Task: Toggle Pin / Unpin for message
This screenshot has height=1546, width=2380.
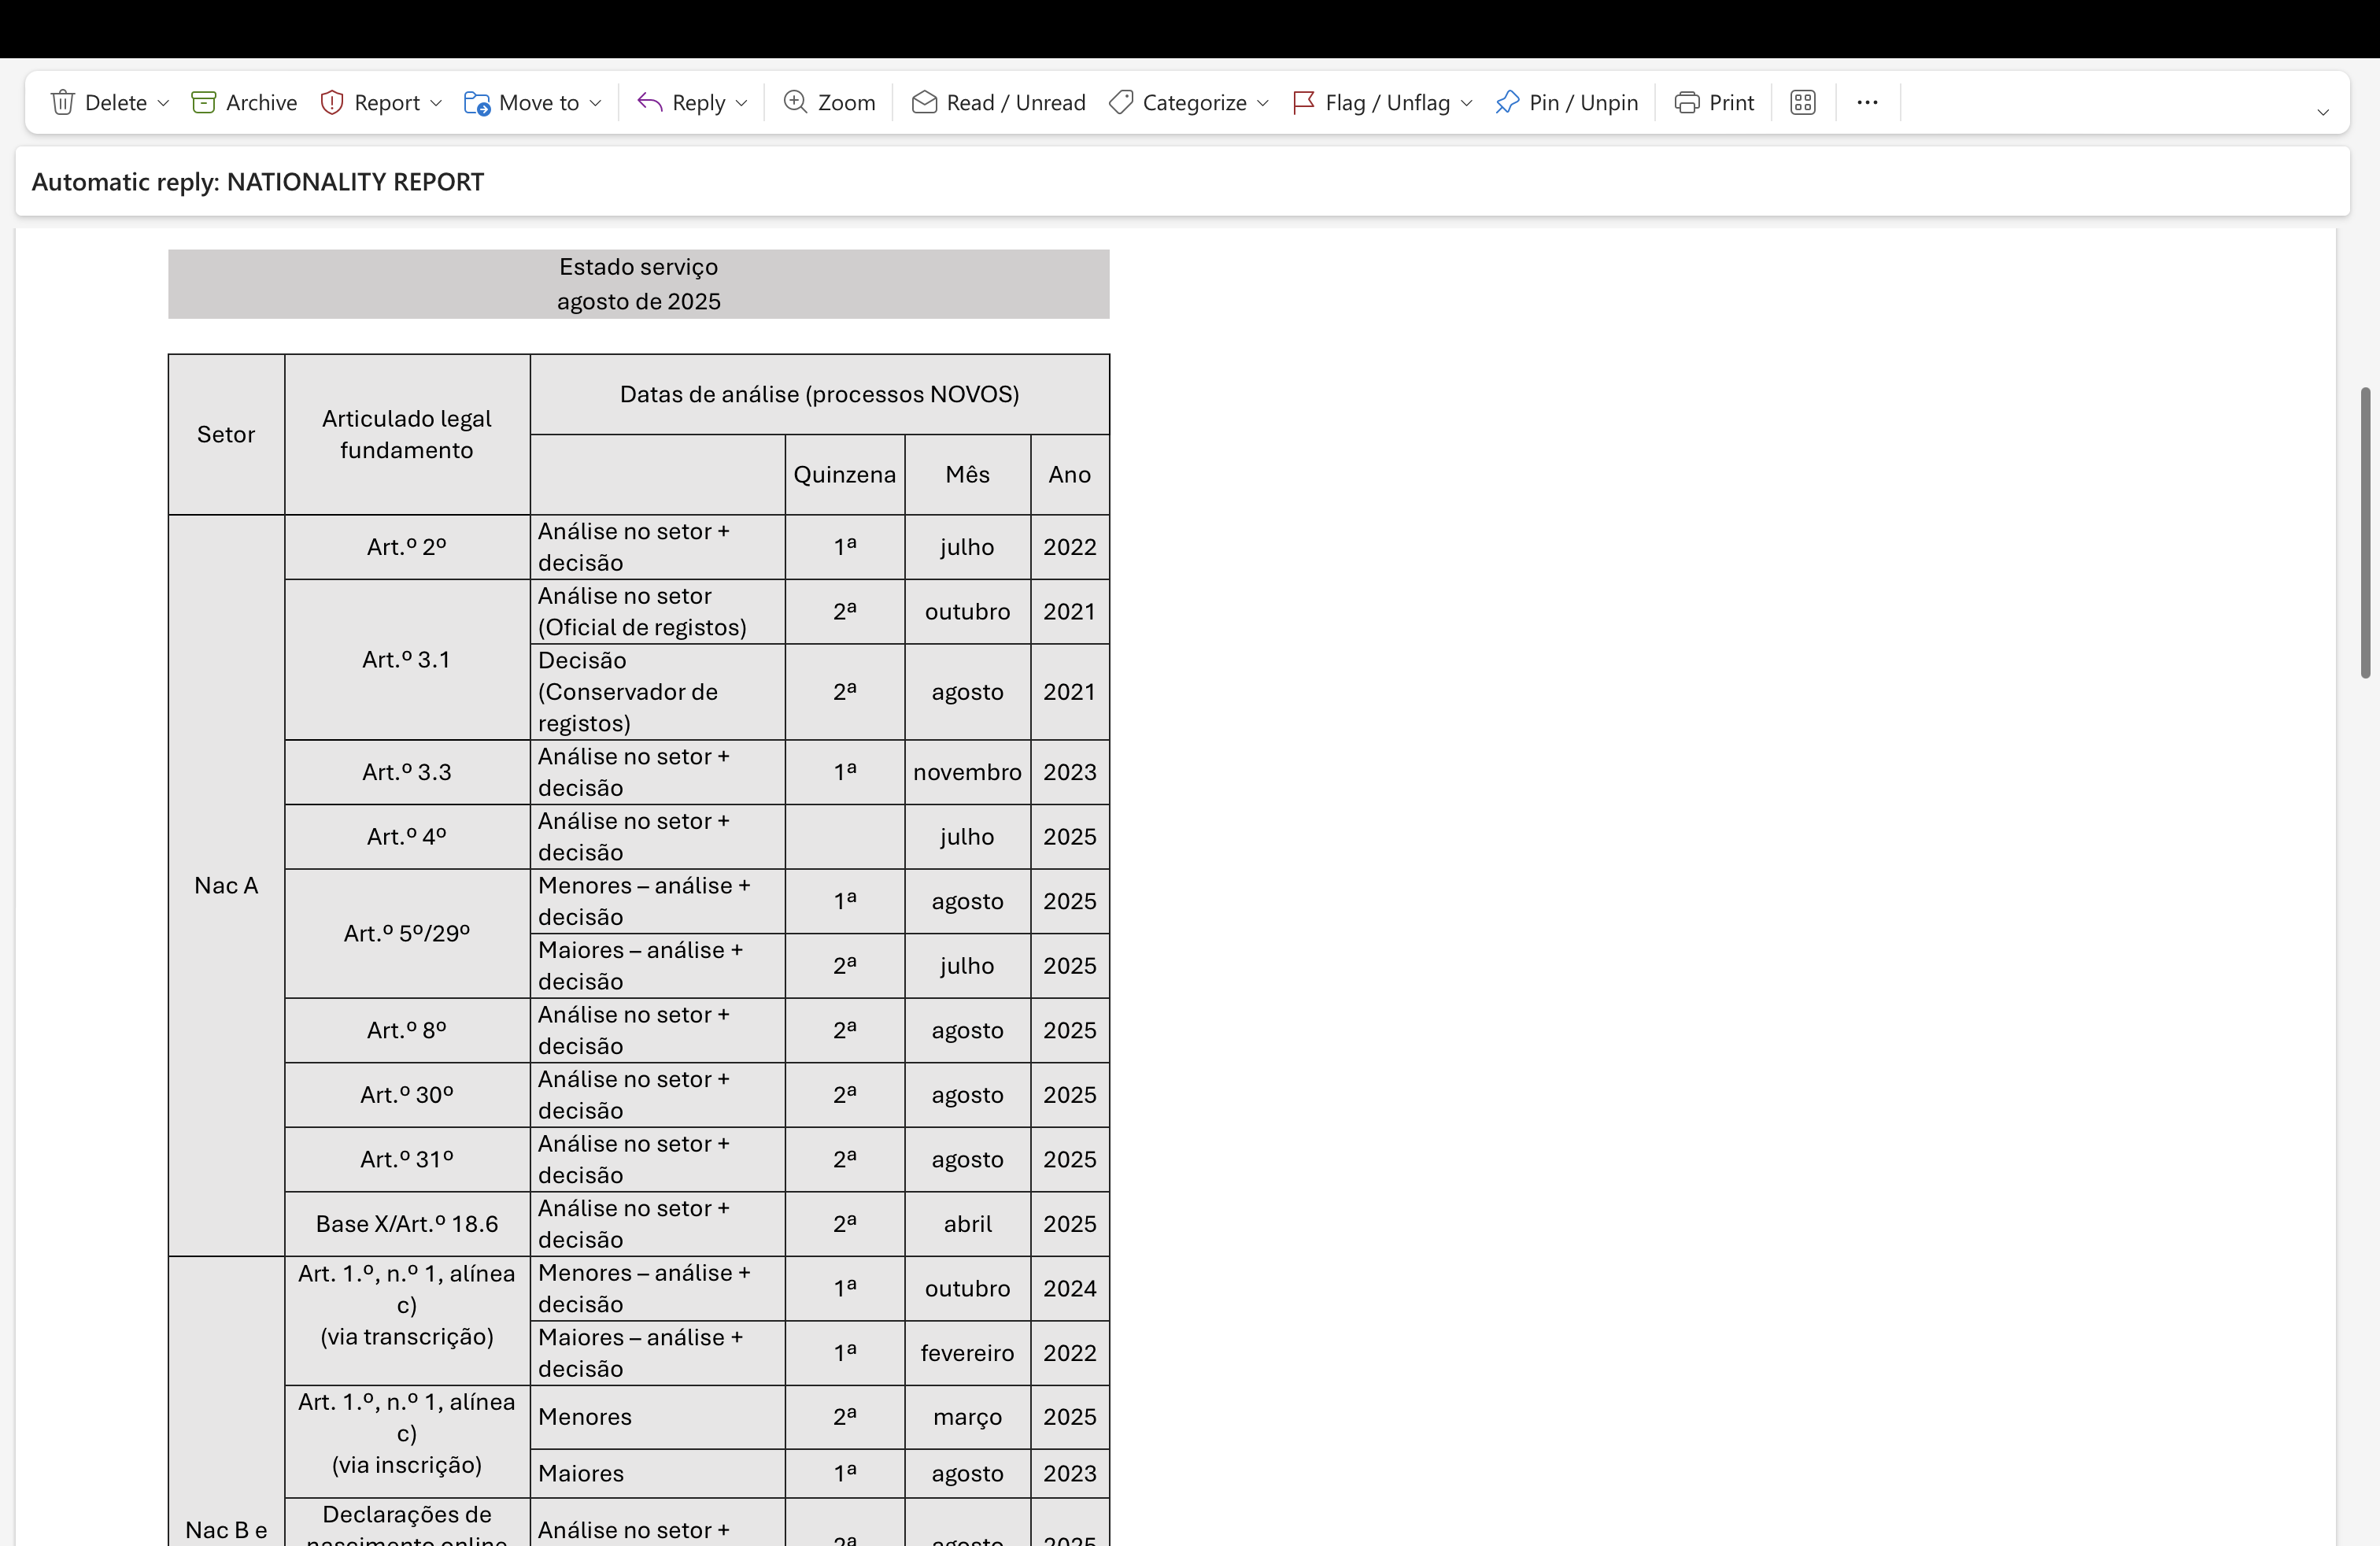Action: pos(1566,103)
